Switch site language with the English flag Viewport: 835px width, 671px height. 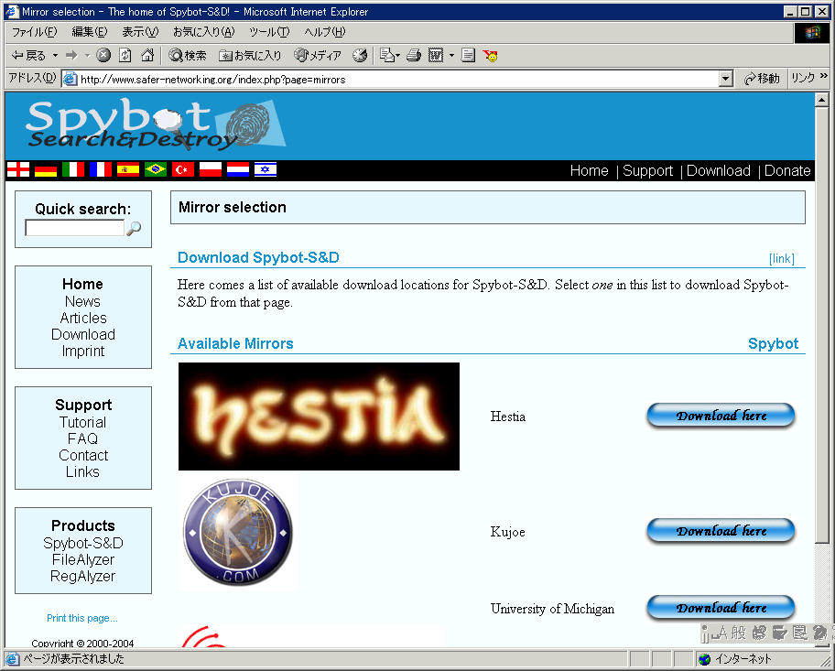point(18,170)
